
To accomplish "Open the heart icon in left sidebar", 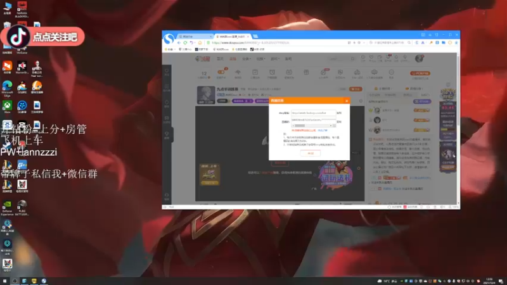I will click(167, 72).
